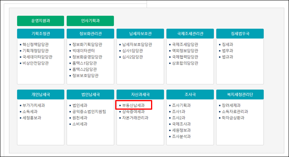Open 심사2담당관 entry
The image size is (289, 157).
[x=133, y=57]
